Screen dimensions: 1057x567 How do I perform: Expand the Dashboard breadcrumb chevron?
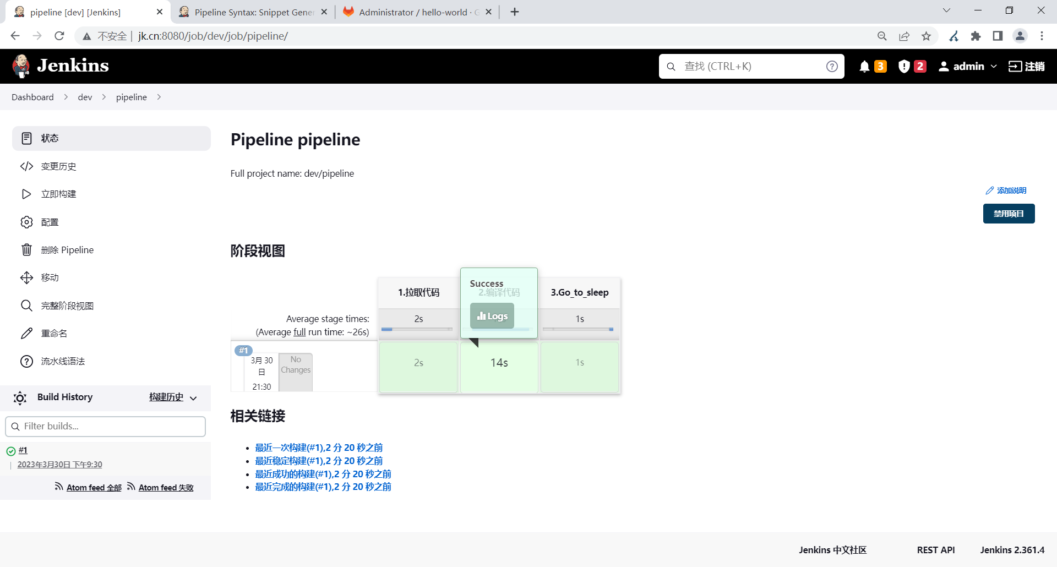click(66, 97)
